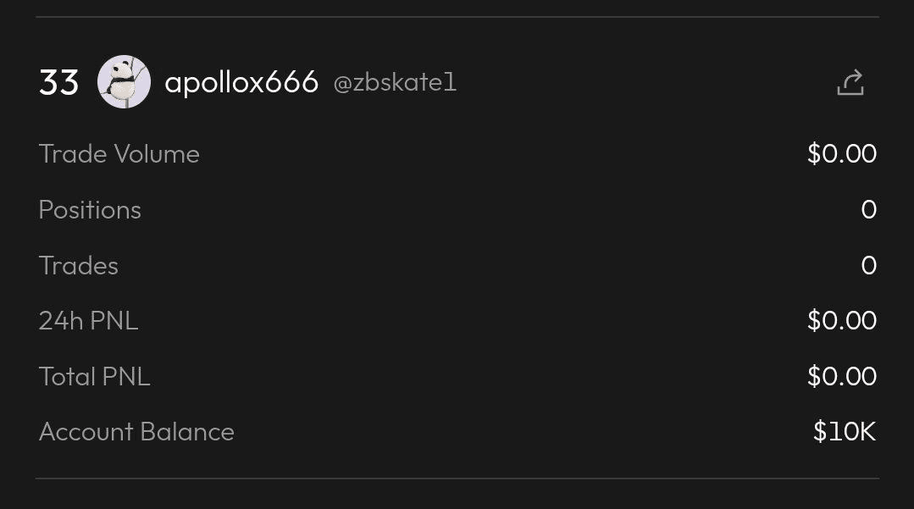Viewport: 914px width, 509px height.
Task: Open the panda avatar profile picture
Action: [x=124, y=82]
